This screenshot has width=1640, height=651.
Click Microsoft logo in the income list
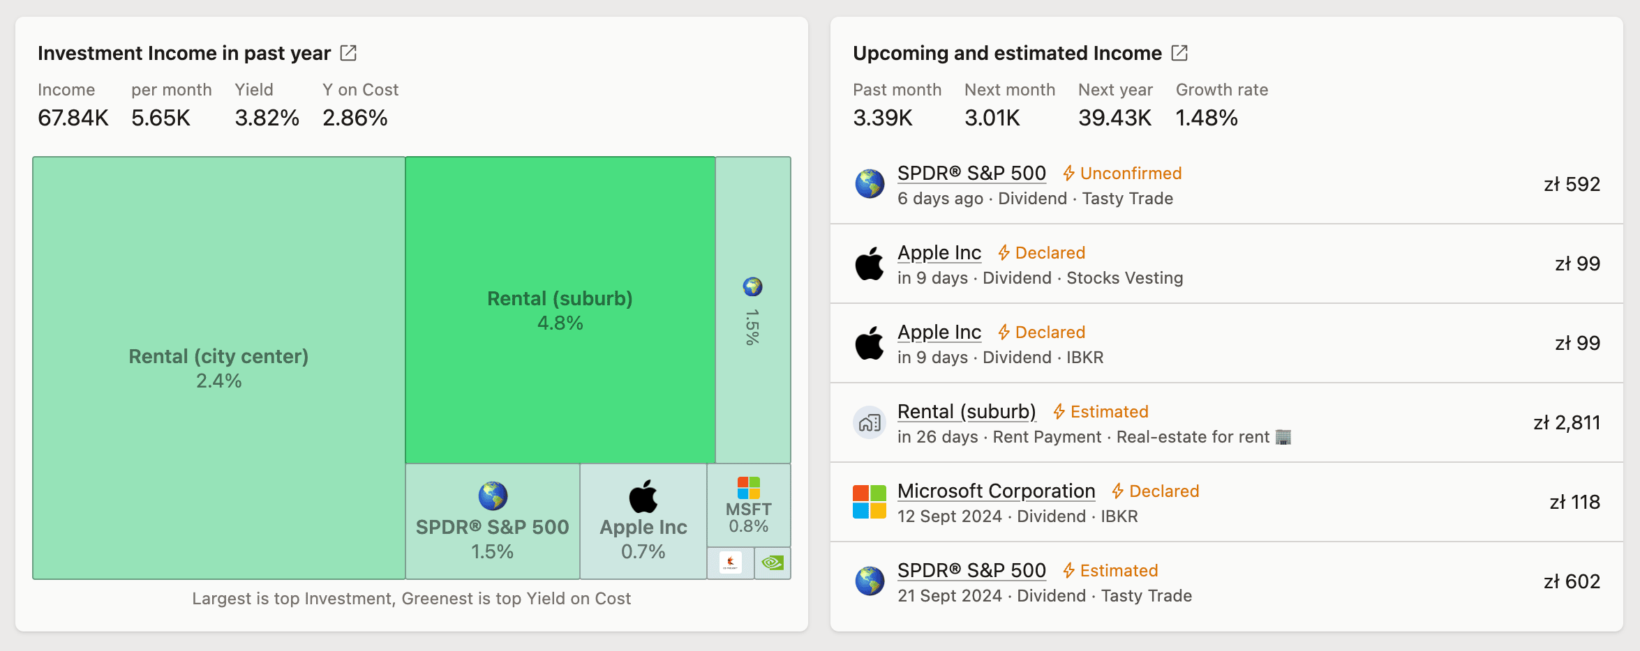tap(870, 503)
